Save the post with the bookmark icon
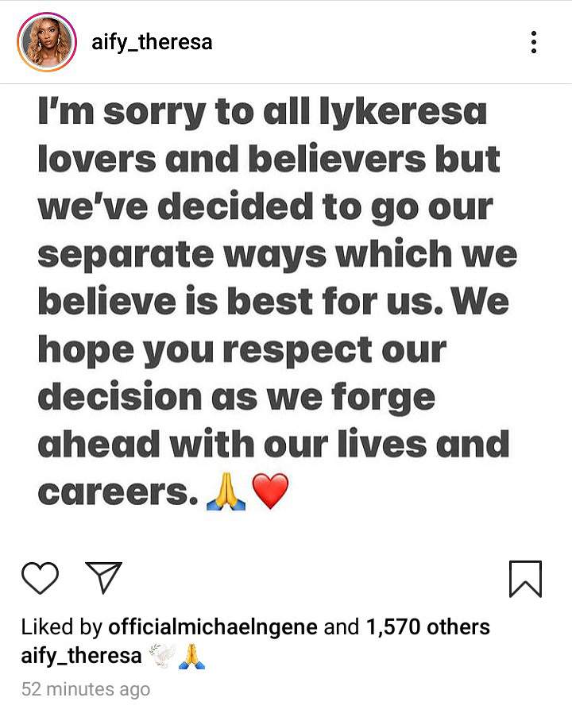This screenshot has height=709, width=572. point(525,578)
